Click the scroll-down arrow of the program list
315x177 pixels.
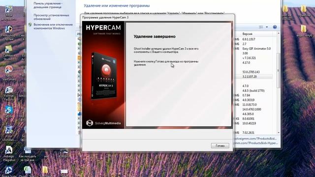(x=279, y=133)
